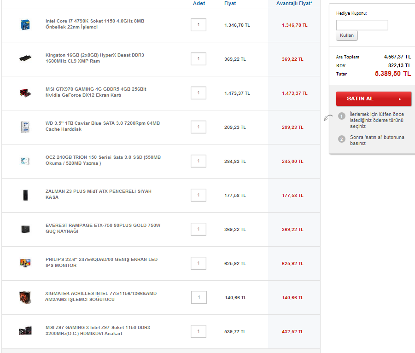Apply coupon with the Kullan button
This screenshot has width=415, height=353.
point(347,35)
